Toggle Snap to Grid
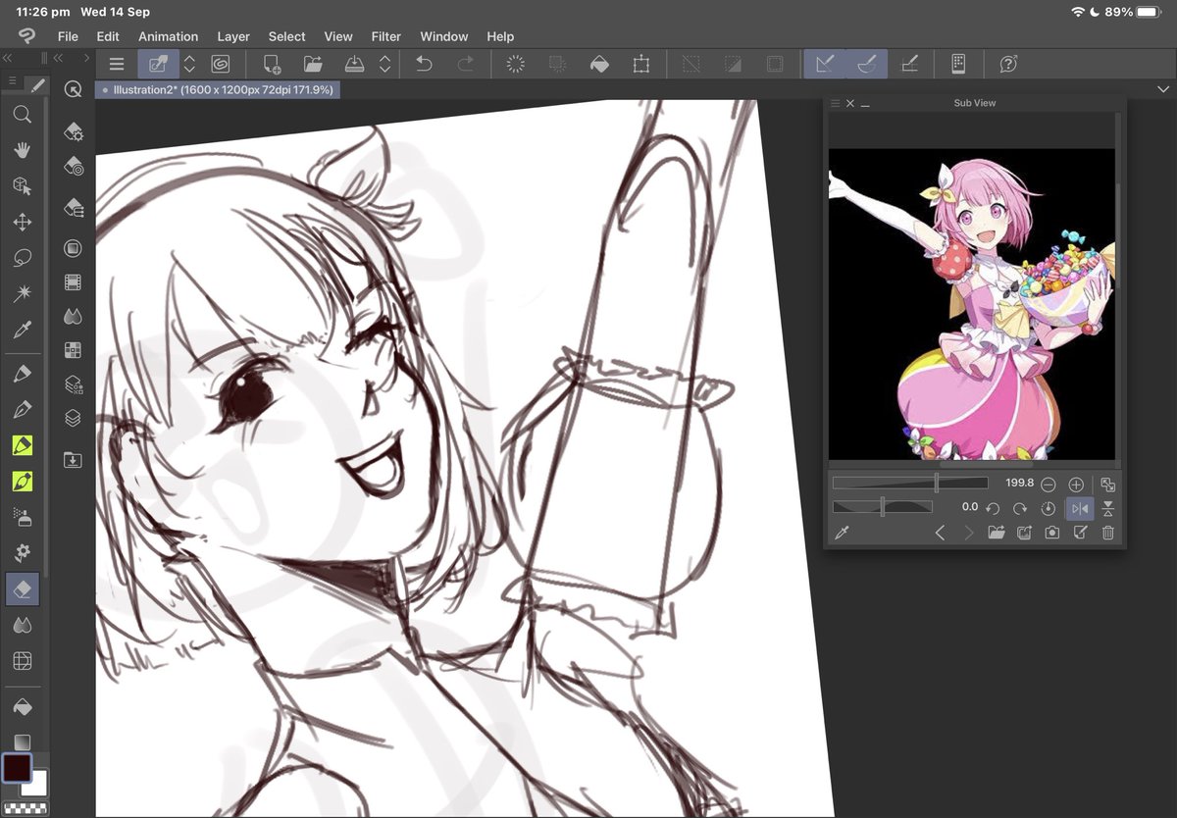 click(x=909, y=64)
